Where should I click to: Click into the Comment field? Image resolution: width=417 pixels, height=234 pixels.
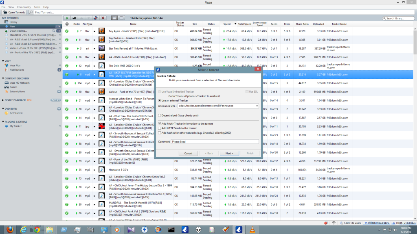(215, 142)
